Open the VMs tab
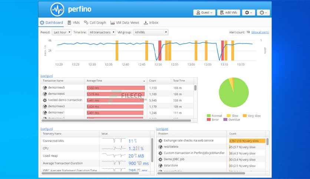 point(74,23)
